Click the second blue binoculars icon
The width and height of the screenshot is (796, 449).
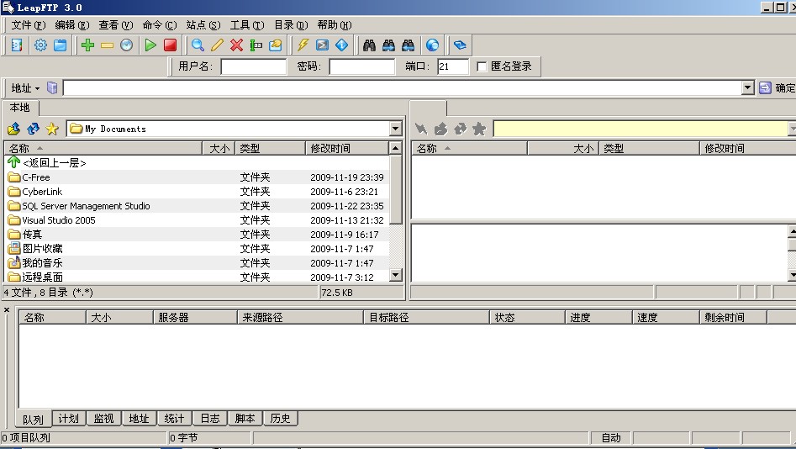[389, 45]
